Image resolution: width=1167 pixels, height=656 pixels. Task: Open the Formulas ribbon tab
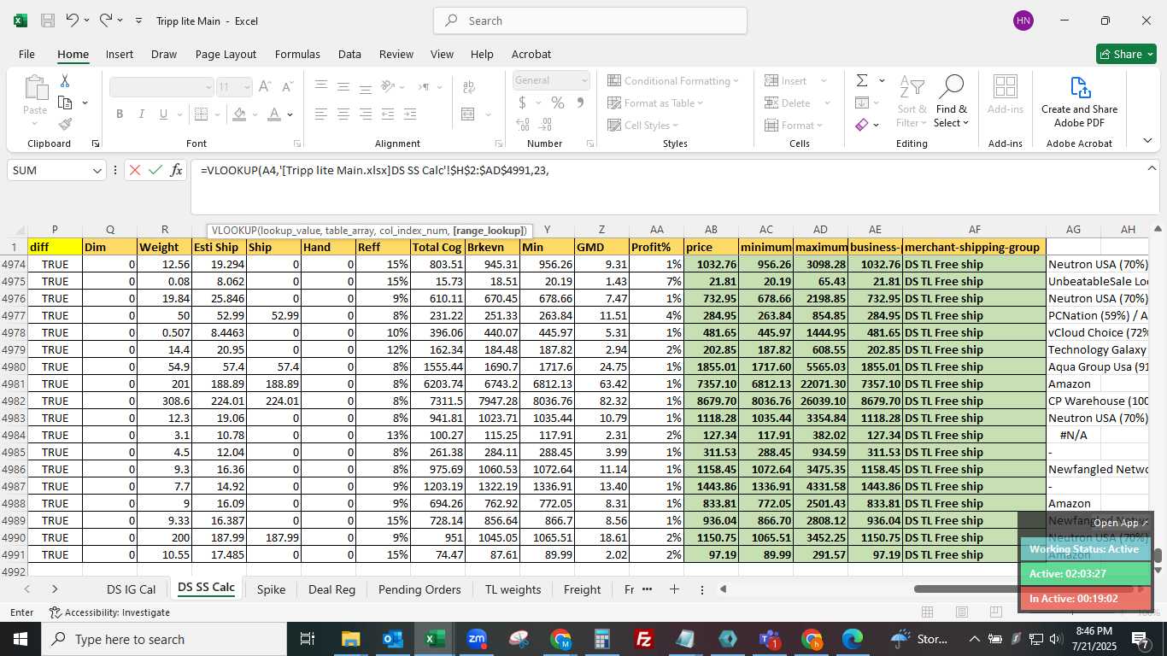point(297,54)
